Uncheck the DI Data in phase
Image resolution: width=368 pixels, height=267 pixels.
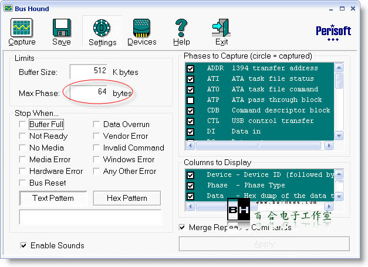pyautogui.click(x=191, y=132)
